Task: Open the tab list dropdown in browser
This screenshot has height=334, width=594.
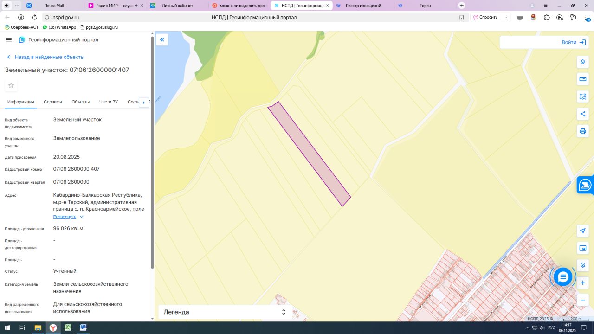Action: (x=17, y=6)
